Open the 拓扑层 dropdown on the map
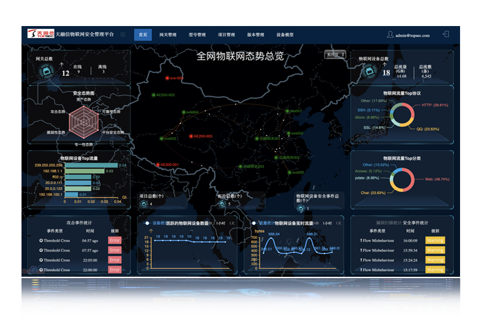Screen dimensions: 481x321 pyautogui.click(x=335, y=54)
